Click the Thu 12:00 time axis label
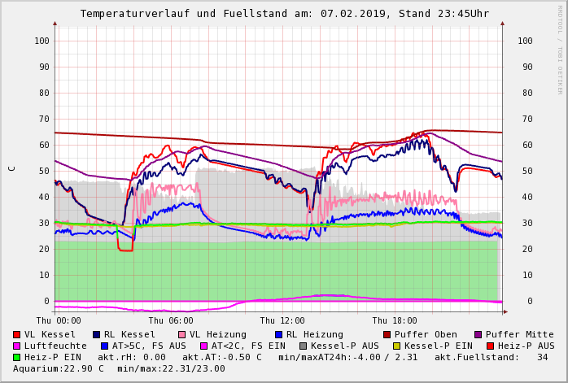 [x=282, y=320]
